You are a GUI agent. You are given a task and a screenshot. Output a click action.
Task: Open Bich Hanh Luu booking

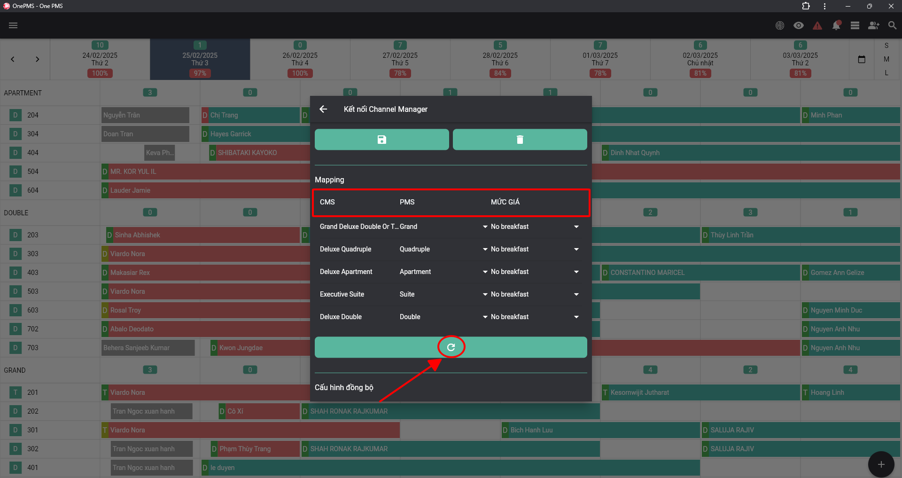coord(601,430)
